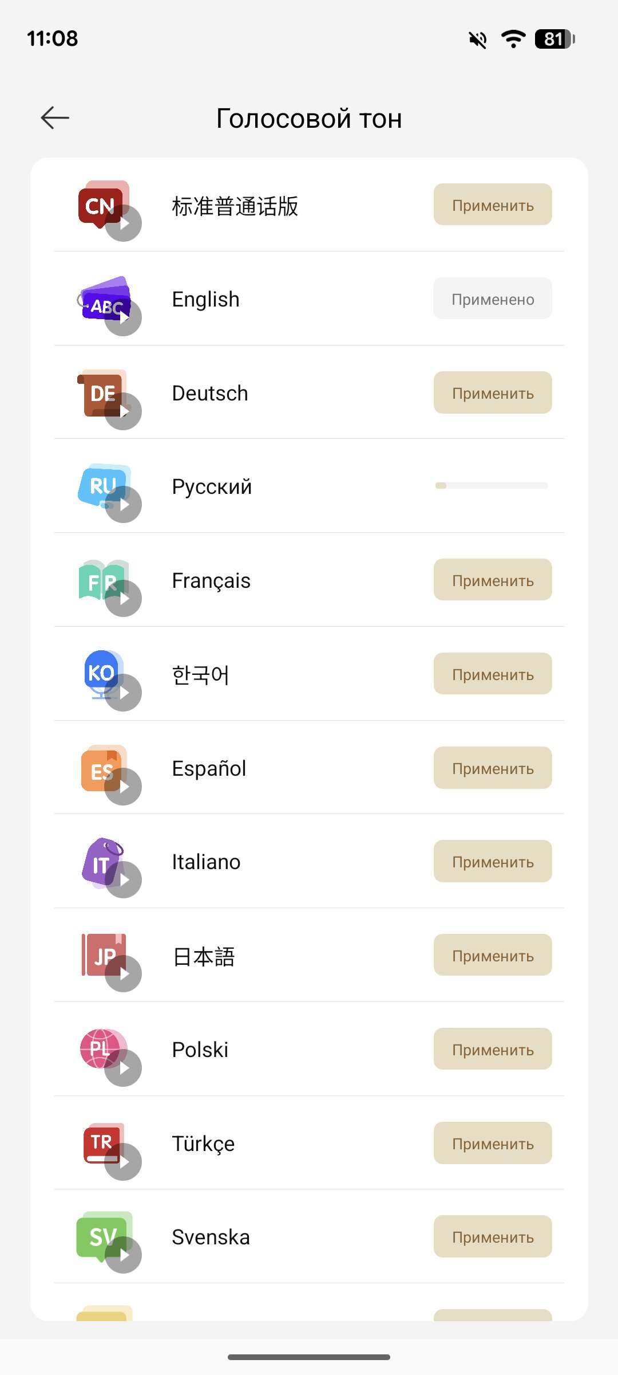Click the Применено button for English
Image resolution: width=618 pixels, height=1375 pixels.
[x=492, y=298]
